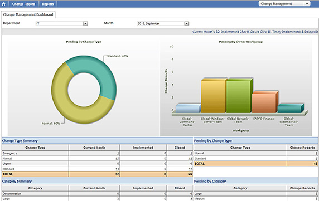The image size is (319, 201).
Task: Click the total Closed value 26
Action: [x=190, y=174]
